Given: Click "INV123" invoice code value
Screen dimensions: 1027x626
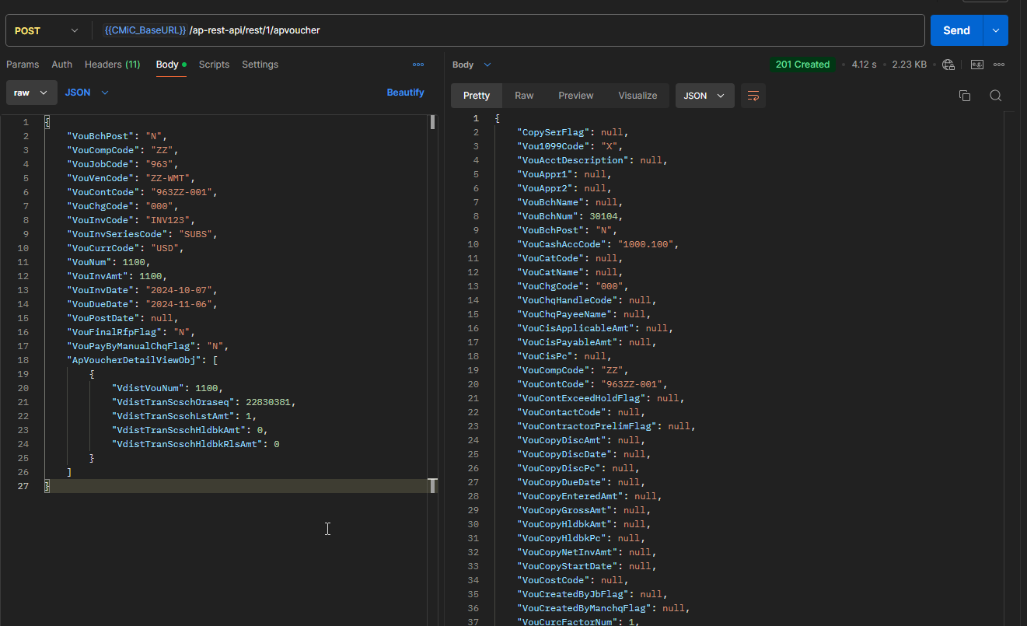Looking at the screenshot, I should (169, 220).
